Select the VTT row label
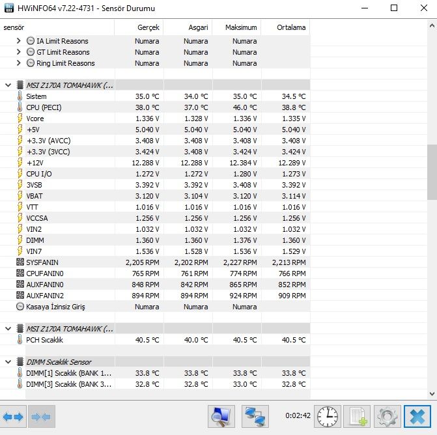This screenshot has height=435, width=437. point(32,207)
